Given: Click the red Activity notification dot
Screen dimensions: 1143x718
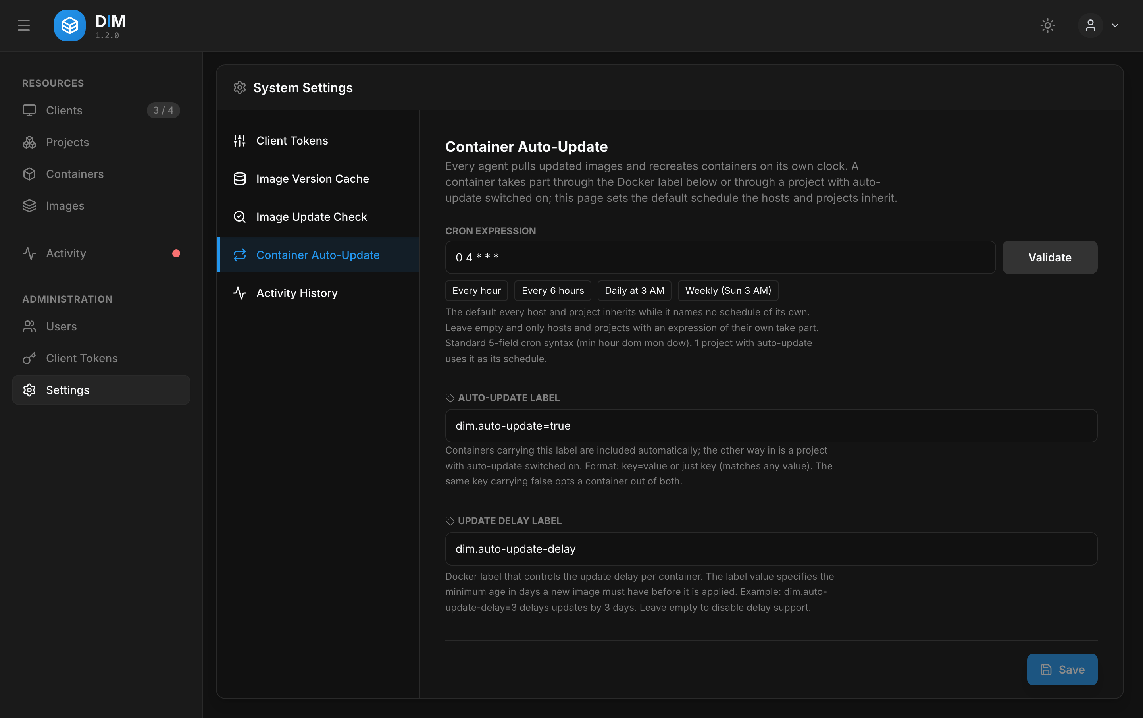Looking at the screenshot, I should [x=176, y=253].
